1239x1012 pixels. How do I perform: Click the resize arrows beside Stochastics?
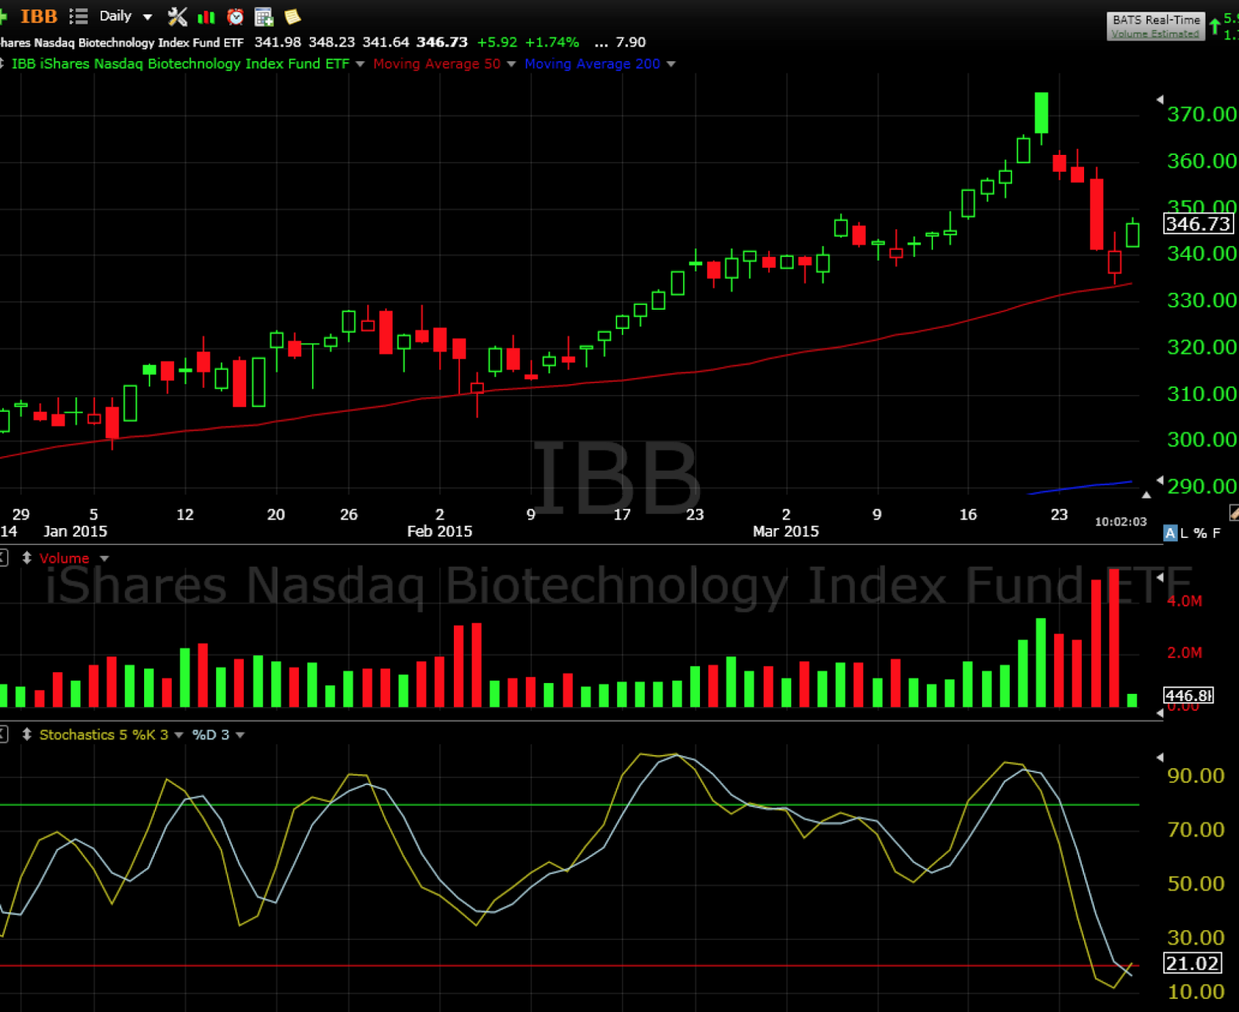coord(26,735)
